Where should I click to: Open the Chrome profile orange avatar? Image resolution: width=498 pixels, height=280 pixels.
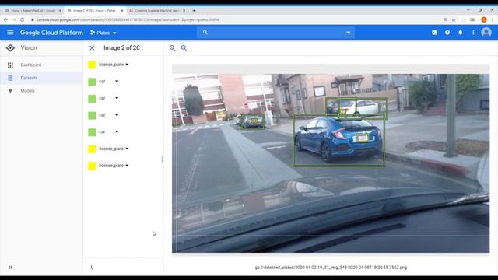coord(484,19)
